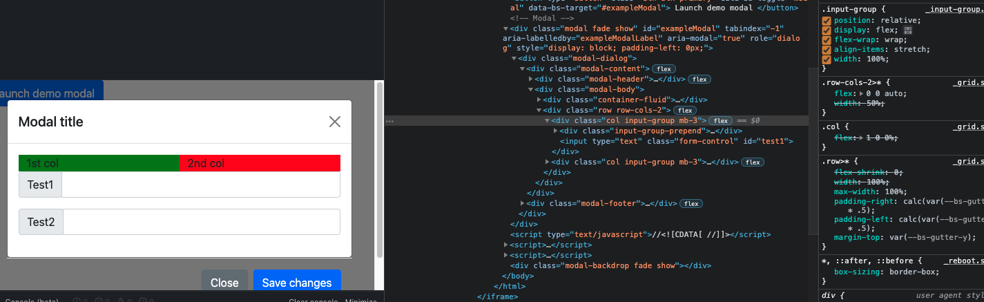Collapse the exampleModal div node
Screen dimensions: 984x302
point(505,29)
